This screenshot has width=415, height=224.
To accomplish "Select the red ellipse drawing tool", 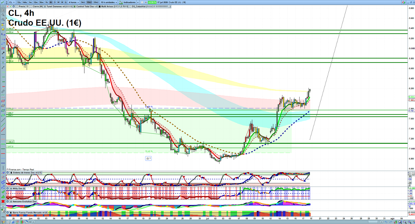I will click(x=3, y=101).
